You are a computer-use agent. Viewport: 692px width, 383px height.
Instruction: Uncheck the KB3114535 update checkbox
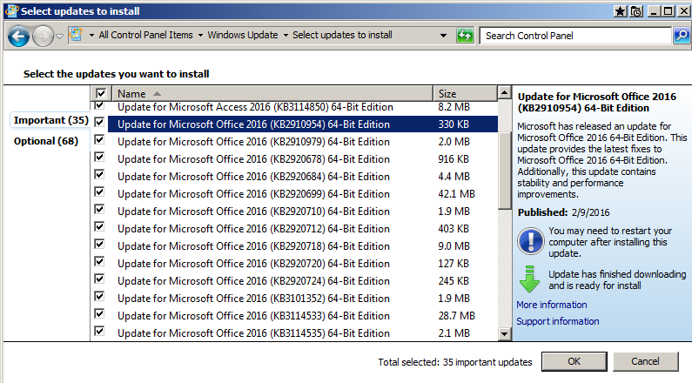tap(99, 331)
